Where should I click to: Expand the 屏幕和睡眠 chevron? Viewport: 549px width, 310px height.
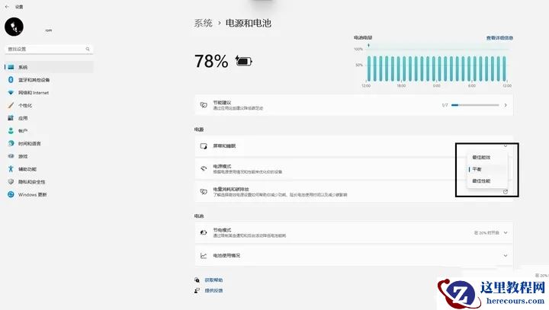pyautogui.click(x=506, y=146)
